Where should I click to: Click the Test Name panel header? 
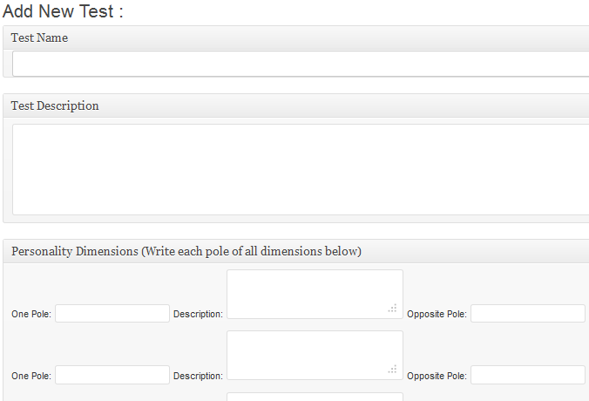tap(296, 38)
